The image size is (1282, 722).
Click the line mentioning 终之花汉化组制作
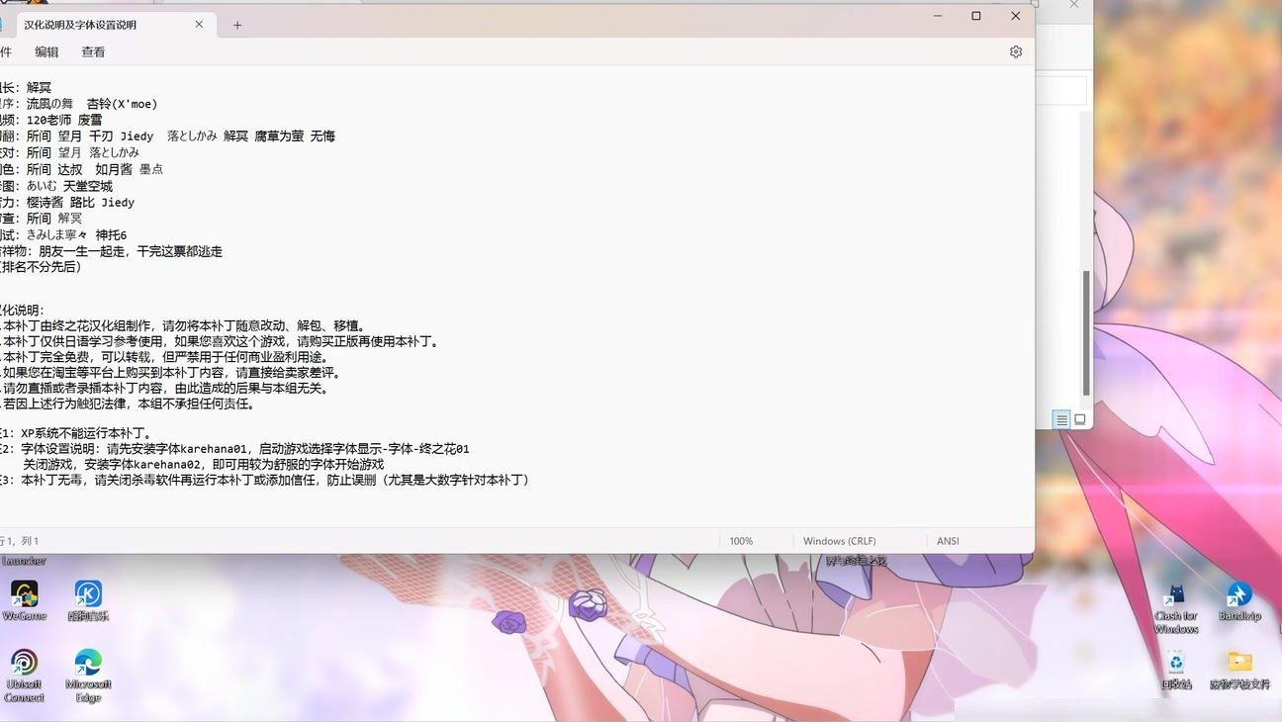click(184, 325)
